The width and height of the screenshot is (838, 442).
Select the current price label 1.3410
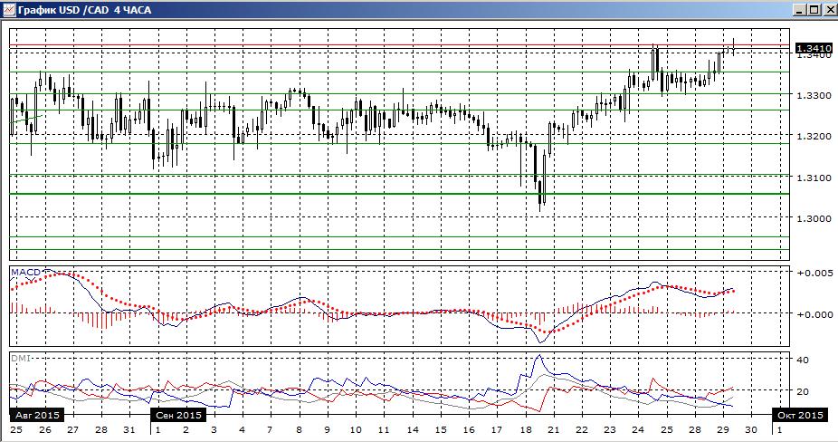814,48
